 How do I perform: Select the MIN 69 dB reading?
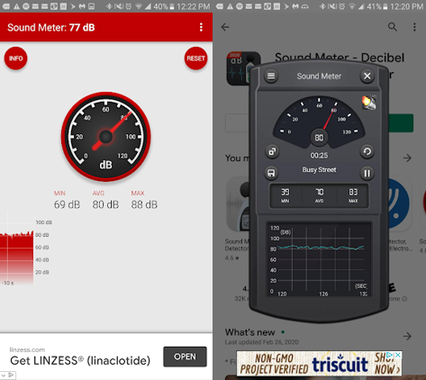click(67, 200)
